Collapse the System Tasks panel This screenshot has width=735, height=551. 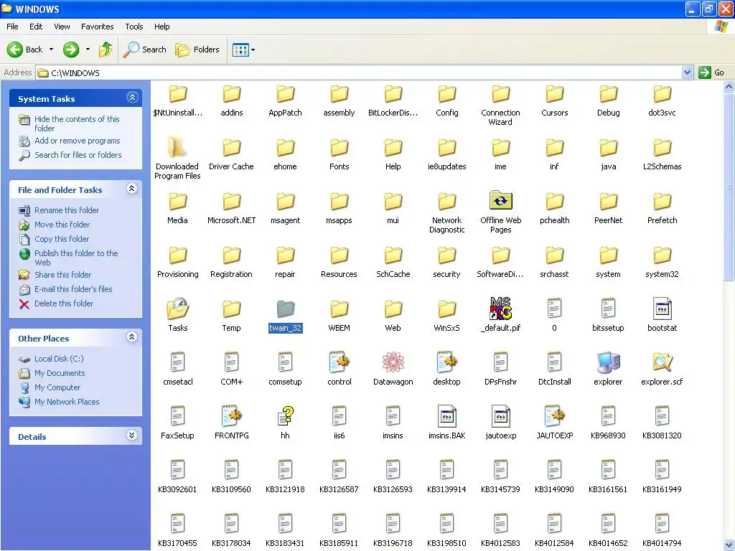click(x=132, y=98)
